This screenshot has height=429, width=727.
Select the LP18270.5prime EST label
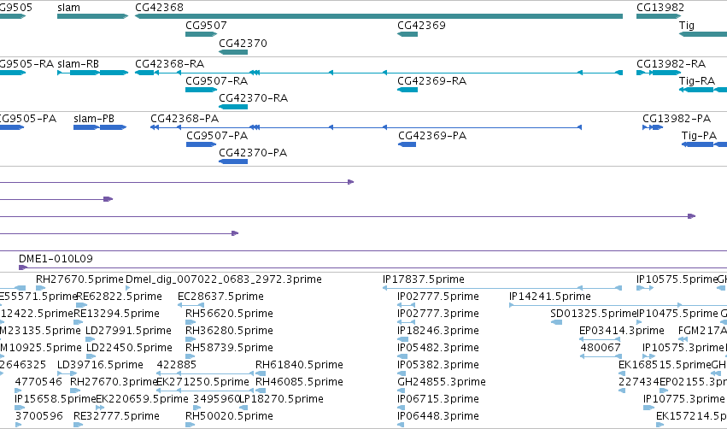tap(281, 400)
